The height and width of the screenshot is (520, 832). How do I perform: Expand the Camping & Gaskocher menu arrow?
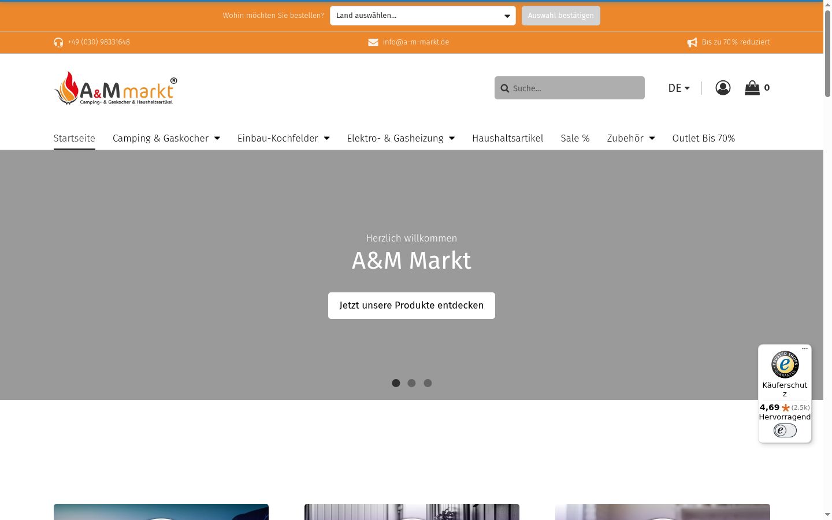[217, 138]
